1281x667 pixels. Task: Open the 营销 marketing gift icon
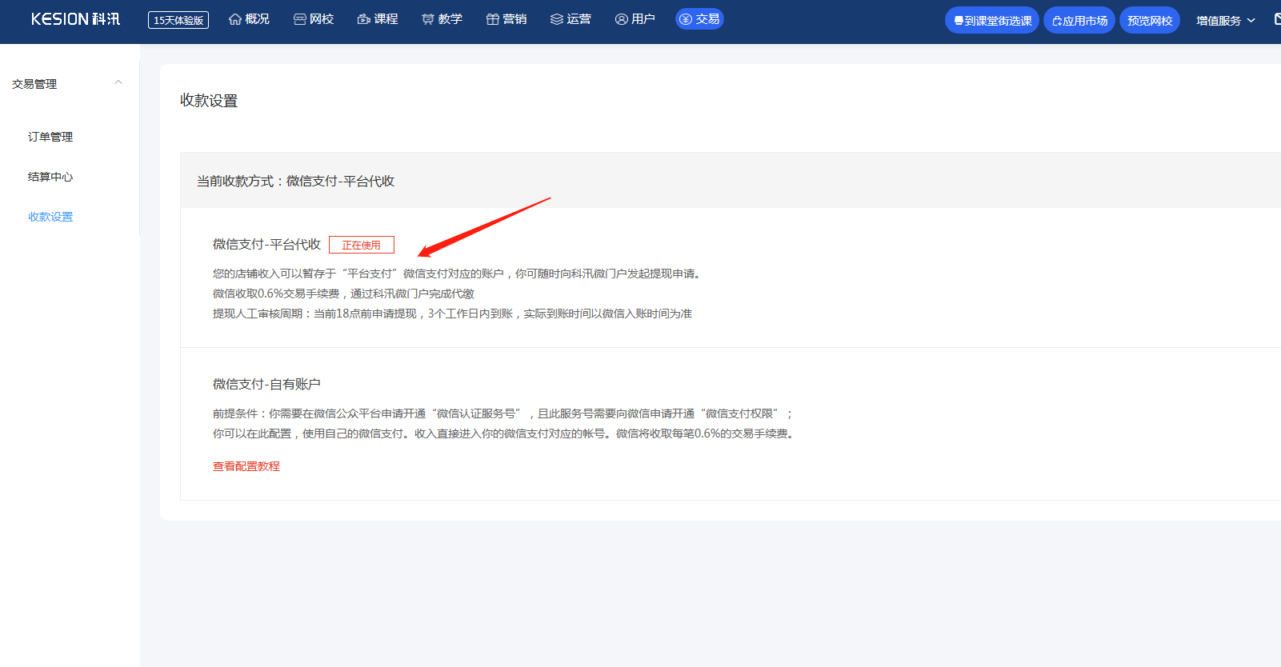(493, 19)
